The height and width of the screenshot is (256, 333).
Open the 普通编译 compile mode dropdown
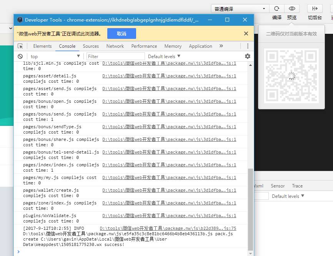[x=240, y=8]
